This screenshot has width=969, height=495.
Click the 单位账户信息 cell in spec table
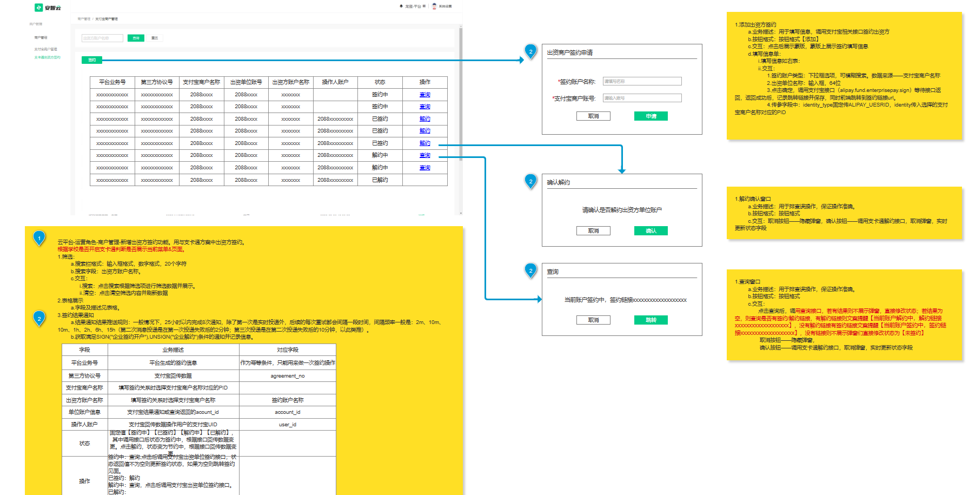pyautogui.click(x=85, y=412)
